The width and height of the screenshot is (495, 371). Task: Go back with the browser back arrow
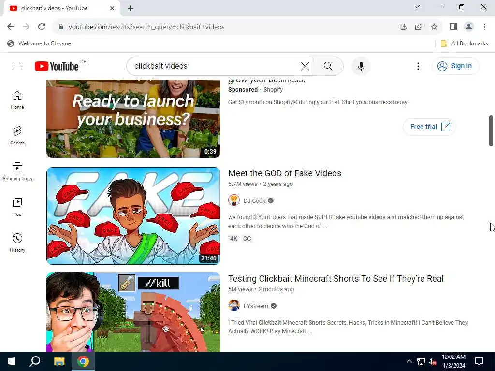click(11, 27)
